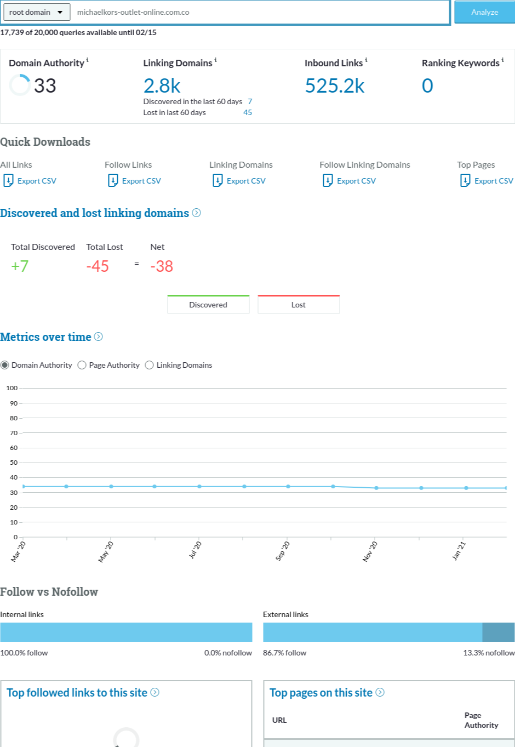The width and height of the screenshot is (515, 747).
Task: Expand the Top pages on this site section
Action: [x=380, y=693]
